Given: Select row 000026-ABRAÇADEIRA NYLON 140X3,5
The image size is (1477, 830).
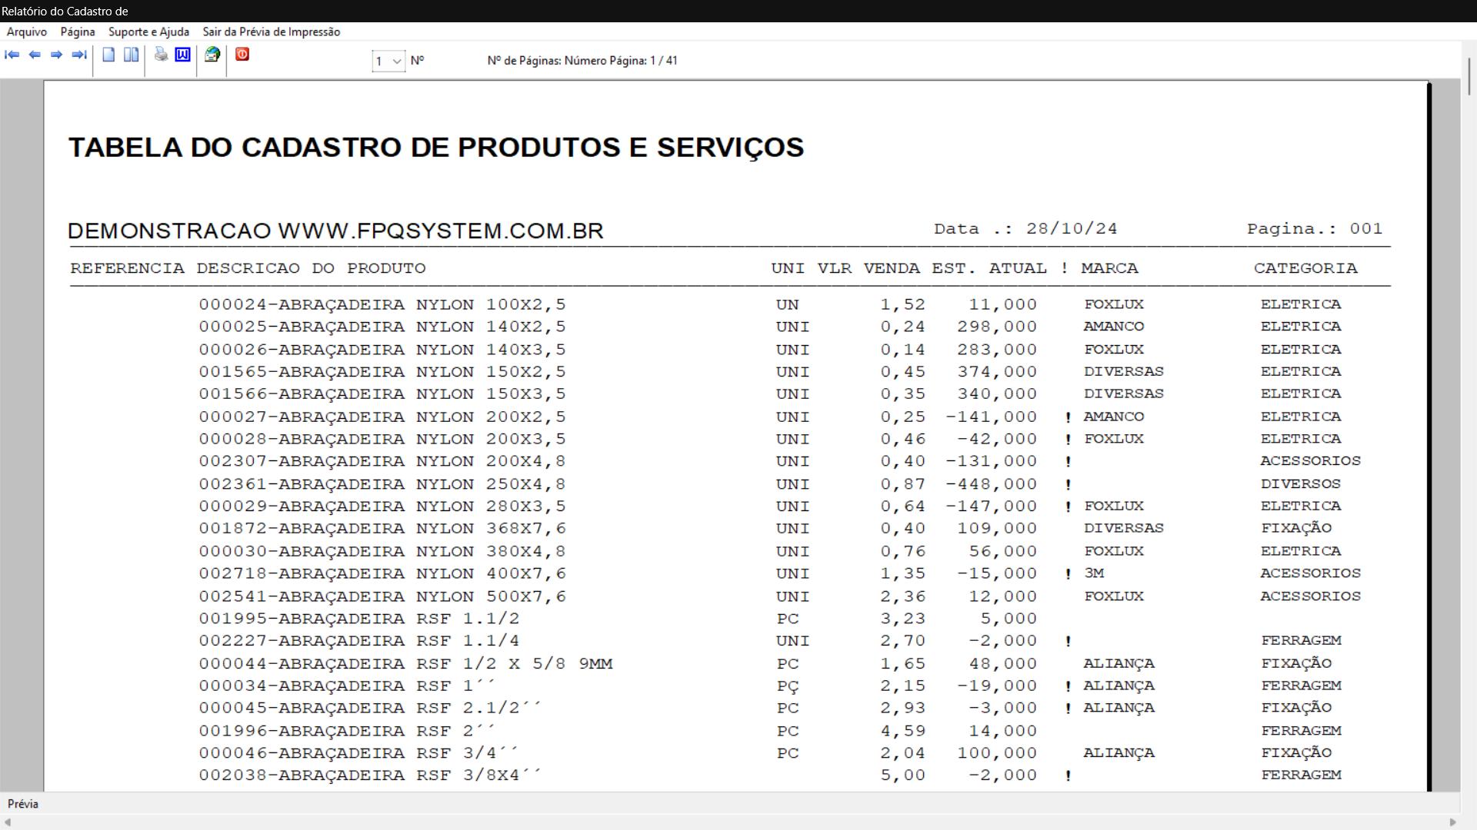Looking at the screenshot, I should point(770,350).
